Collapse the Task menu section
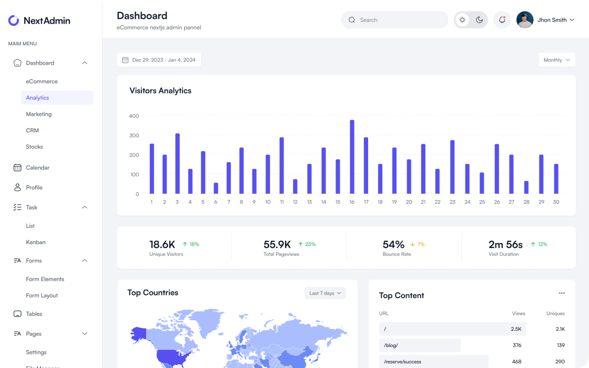Viewport: 589px width, 368px height. pos(84,207)
